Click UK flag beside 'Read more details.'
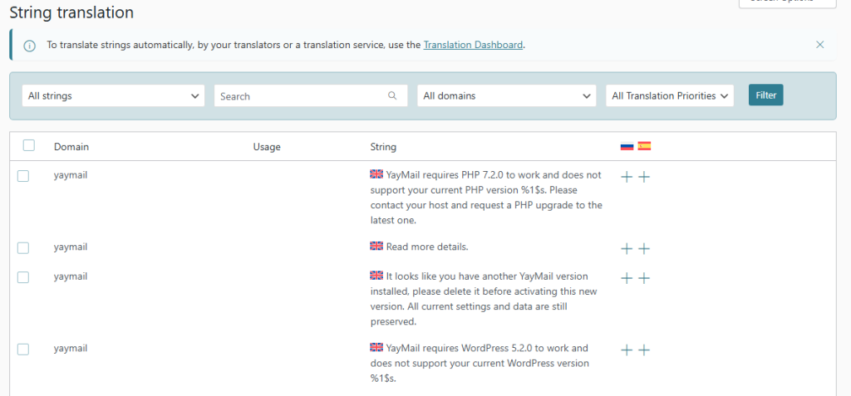The height and width of the screenshot is (396, 851). click(376, 246)
